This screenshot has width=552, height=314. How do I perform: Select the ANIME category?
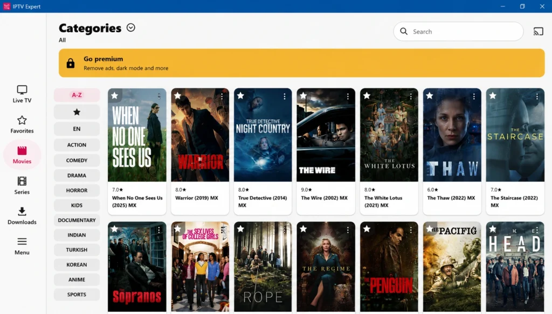[x=77, y=280]
